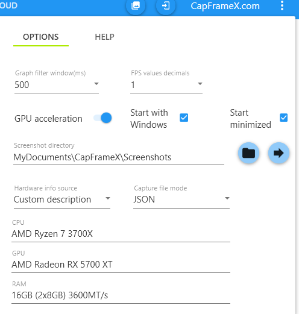This screenshot has height=314, width=299.
Task: Browse for a screenshot folder using the folder icon
Action: pos(248,153)
